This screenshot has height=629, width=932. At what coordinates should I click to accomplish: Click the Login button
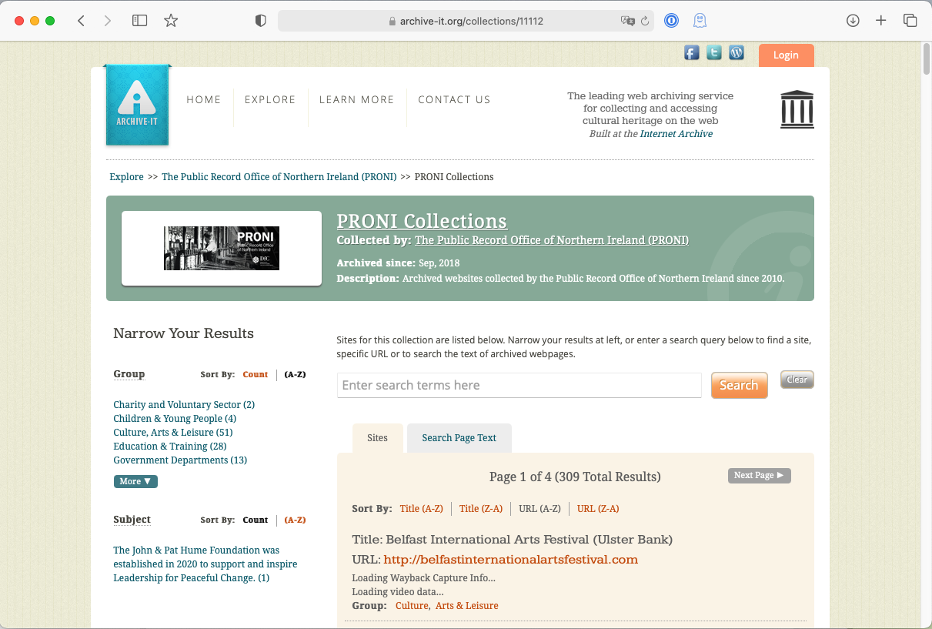pyautogui.click(x=786, y=55)
